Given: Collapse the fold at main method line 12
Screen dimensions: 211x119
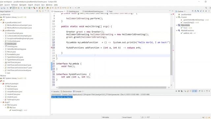Looking at the screenshot, I should [x=55, y=26].
